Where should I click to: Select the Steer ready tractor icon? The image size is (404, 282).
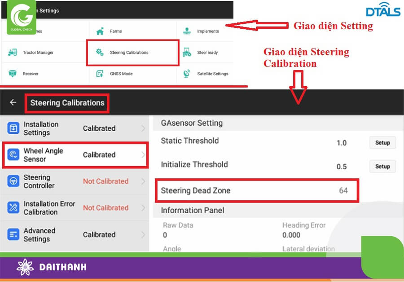pyautogui.click(x=187, y=52)
